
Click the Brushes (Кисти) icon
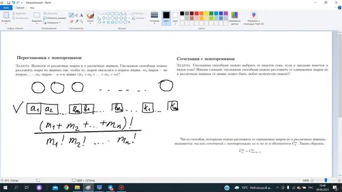(90, 15)
